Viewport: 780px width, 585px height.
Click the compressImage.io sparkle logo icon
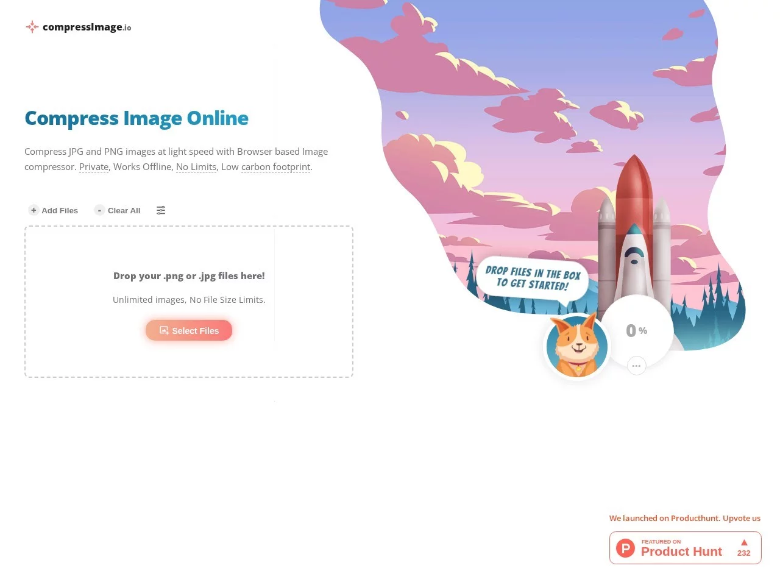pos(32,27)
